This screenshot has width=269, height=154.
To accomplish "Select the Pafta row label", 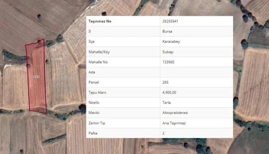I will pyautogui.click(x=93, y=133).
